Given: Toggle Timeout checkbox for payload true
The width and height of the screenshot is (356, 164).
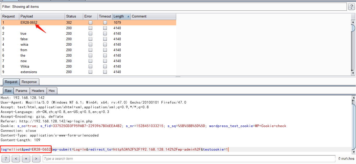Looking at the screenshot, I should click(x=105, y=34).
